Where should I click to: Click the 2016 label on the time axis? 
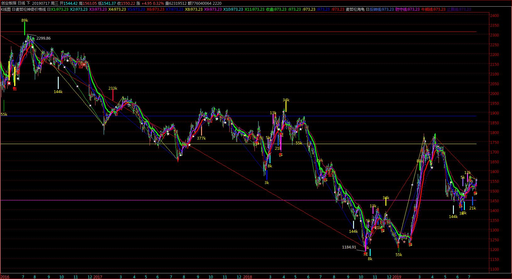[x=5, y=277]
